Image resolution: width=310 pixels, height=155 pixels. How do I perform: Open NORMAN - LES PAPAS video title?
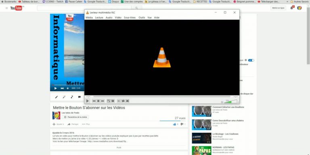[x=223, y=147]
